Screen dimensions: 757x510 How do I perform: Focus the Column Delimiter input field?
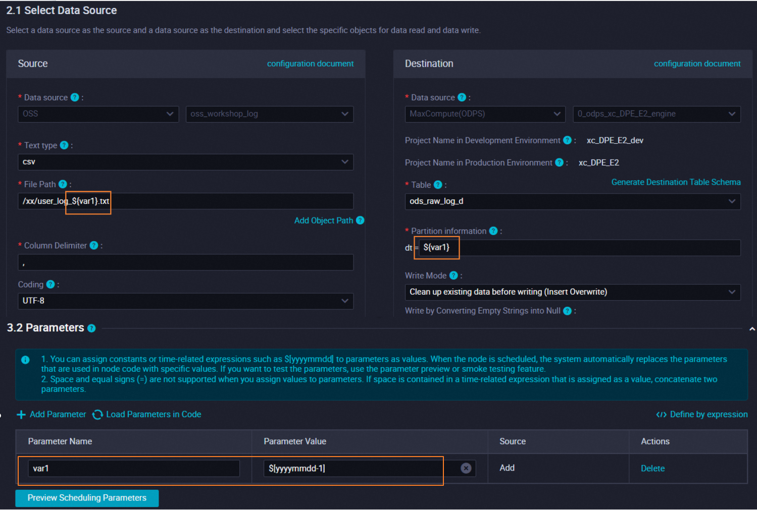186,263
